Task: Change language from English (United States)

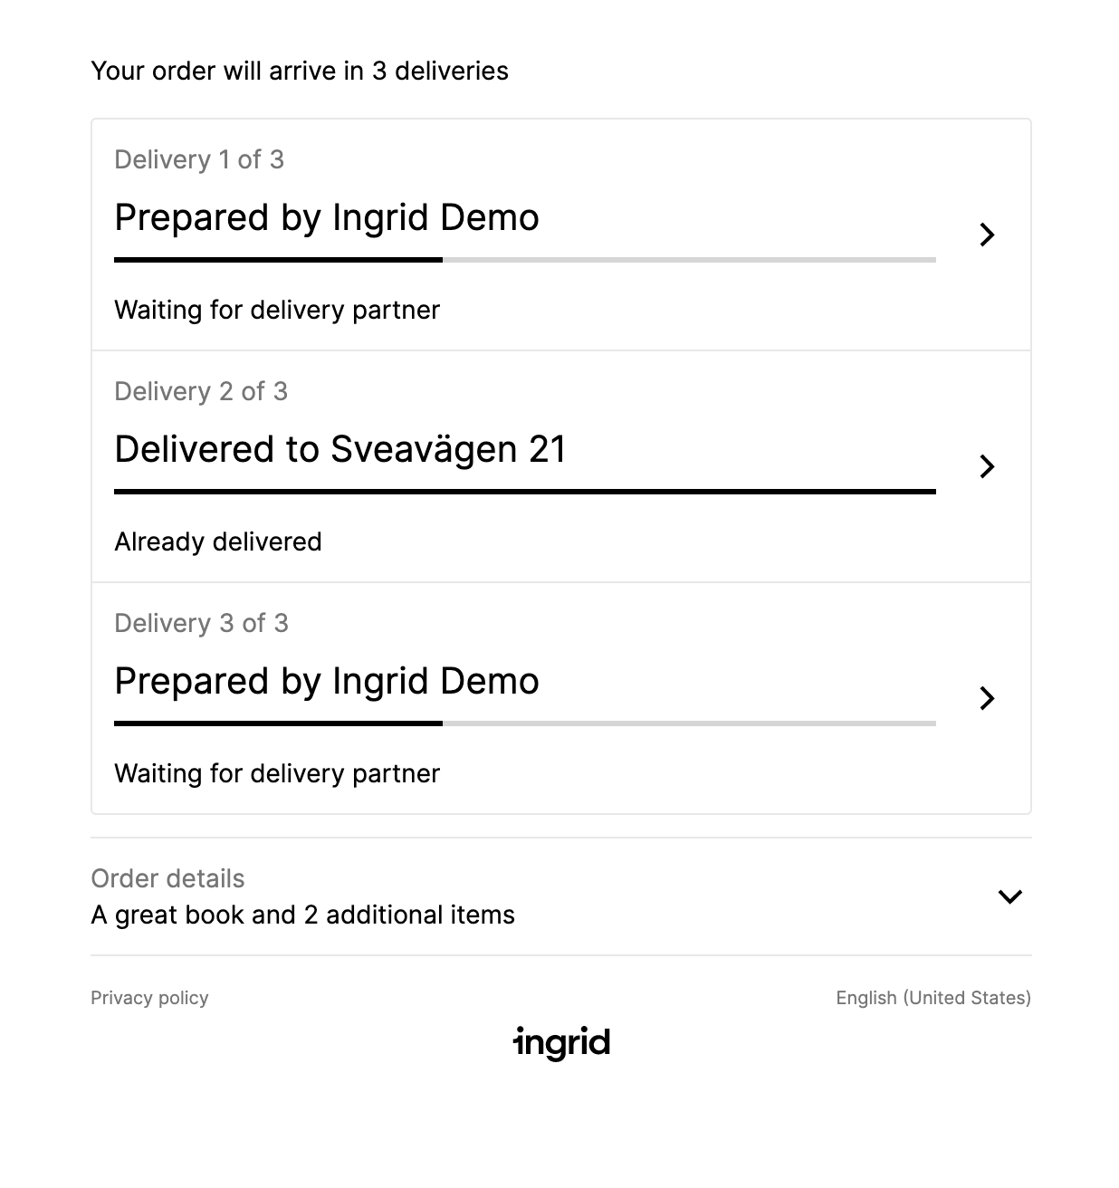Action: 933,998
